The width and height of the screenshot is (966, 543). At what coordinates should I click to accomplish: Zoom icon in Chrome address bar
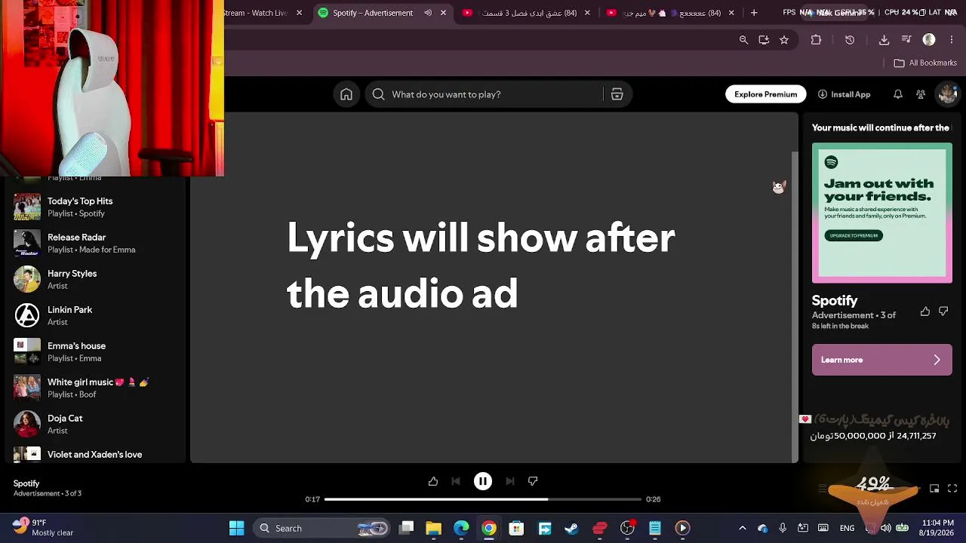coord(743,40)
